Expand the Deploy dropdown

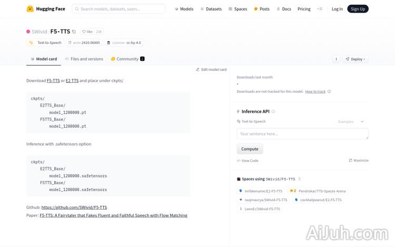355,59
